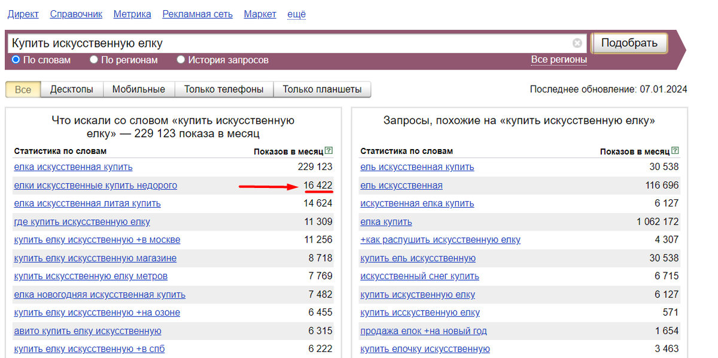Clear the search field with the X icon
This screenshot has height=358, width=718.
(577, 43)
